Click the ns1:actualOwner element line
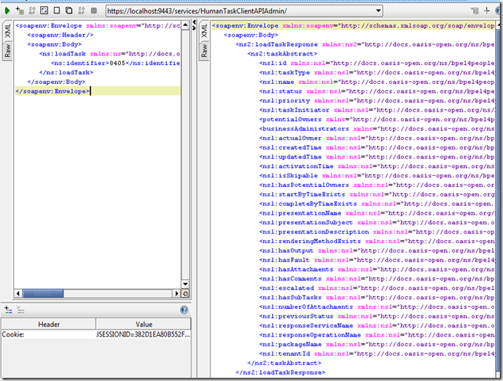 pyautogui.click(x=376, y=138)
